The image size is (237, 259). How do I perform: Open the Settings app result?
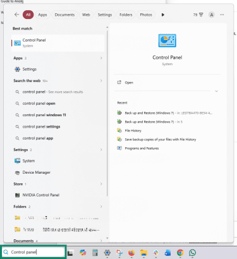click(x=58, y=69)
